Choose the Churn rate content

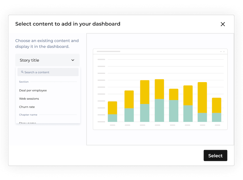27,107
